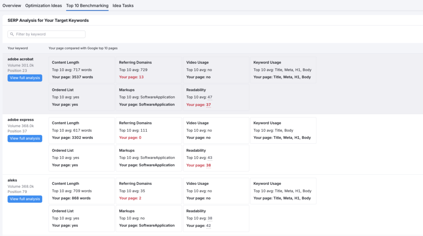This screenshot has height=236, width=423.
Task: Select aleks Video Usage card
Action: tap(216, 191)
